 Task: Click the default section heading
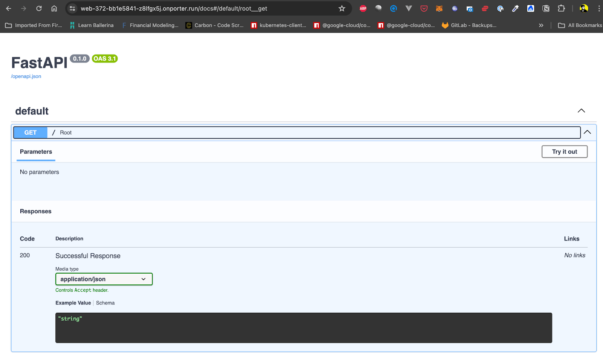[x=32, y=111]
